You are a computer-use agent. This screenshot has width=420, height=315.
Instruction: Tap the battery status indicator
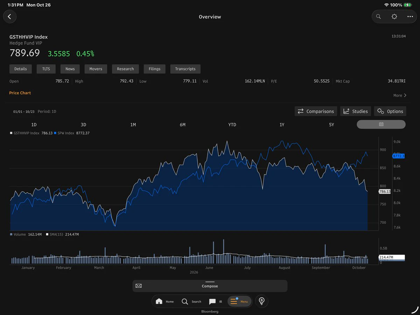pos(407,5)
